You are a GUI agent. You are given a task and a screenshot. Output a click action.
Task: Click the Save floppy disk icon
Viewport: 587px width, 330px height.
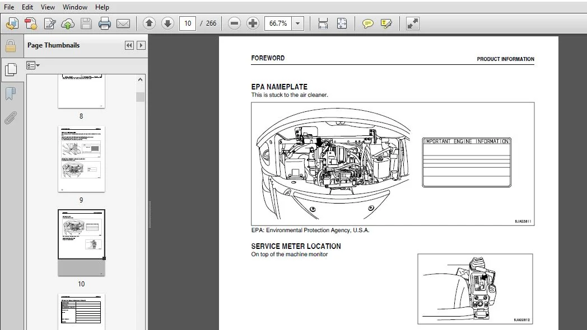coord(86,23)
